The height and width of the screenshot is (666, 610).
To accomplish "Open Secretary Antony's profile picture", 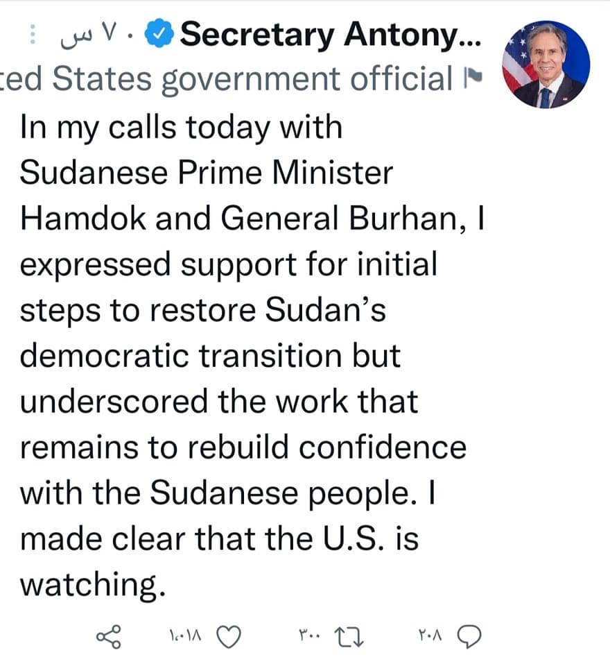I will click(x=545, y=65).
